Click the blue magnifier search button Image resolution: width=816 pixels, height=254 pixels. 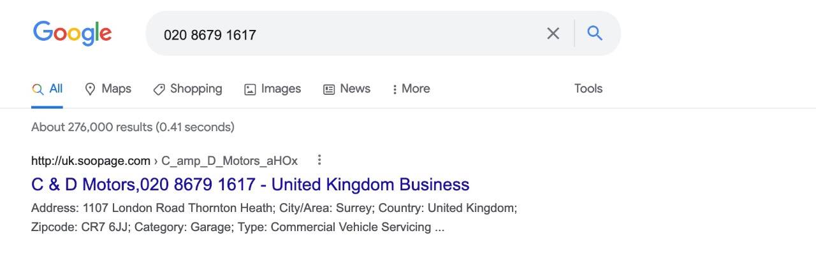click(x=595, y=33)
